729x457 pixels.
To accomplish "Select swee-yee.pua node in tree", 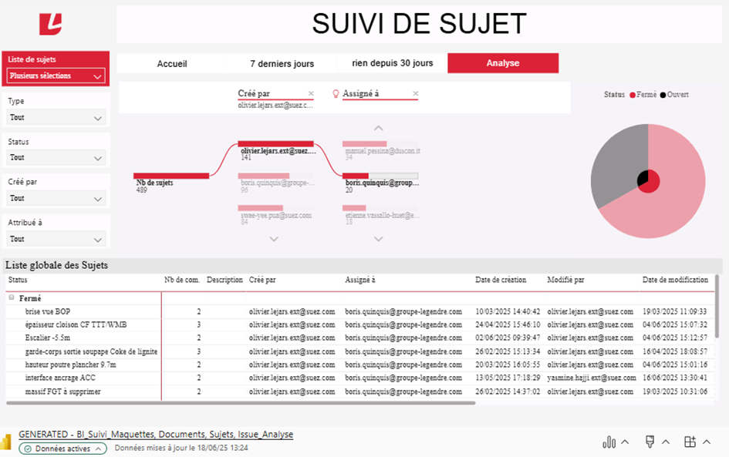I will click(275, 208).
